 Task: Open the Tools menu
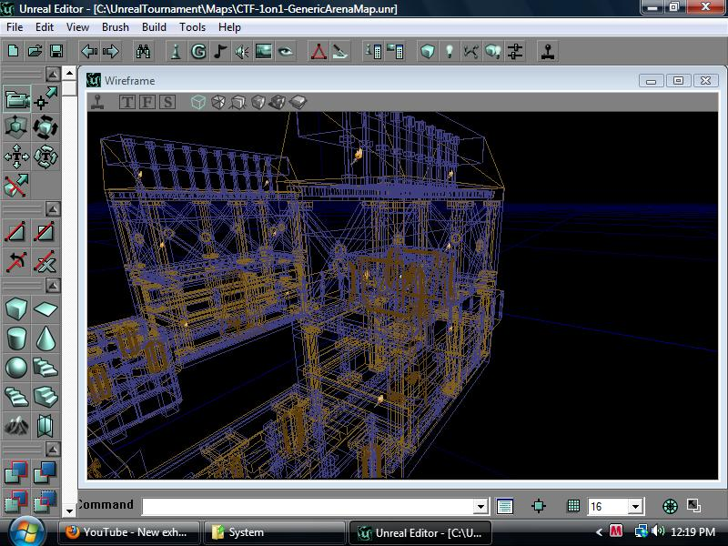[191, 27]
